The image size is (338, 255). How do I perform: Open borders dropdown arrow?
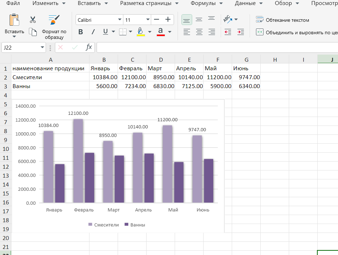(x=130, y=32)
